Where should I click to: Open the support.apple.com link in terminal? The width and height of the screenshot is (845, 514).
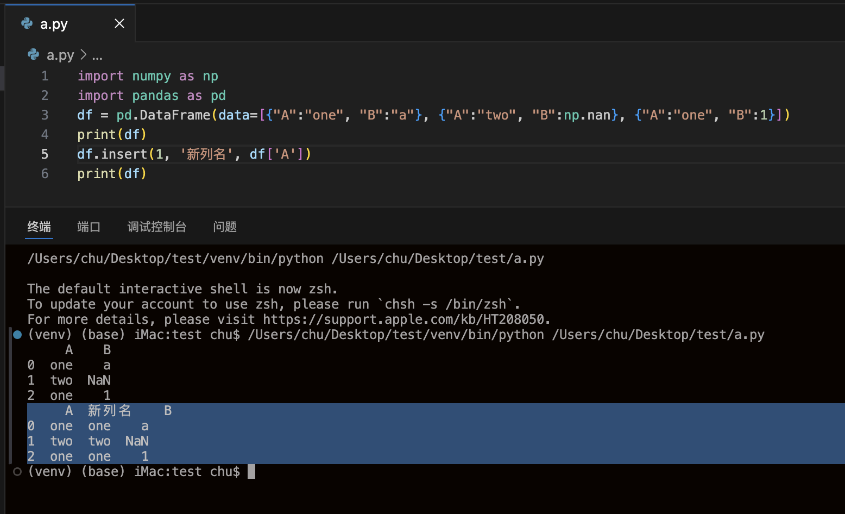(x=406, y=319)
